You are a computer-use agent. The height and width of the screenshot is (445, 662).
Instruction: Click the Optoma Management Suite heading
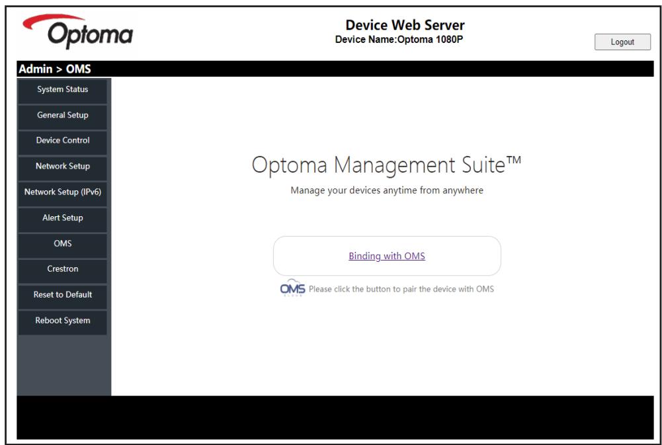(386, 165)
